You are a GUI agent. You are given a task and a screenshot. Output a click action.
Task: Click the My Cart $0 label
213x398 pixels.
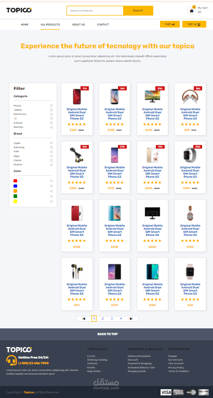tap(203, 10)
